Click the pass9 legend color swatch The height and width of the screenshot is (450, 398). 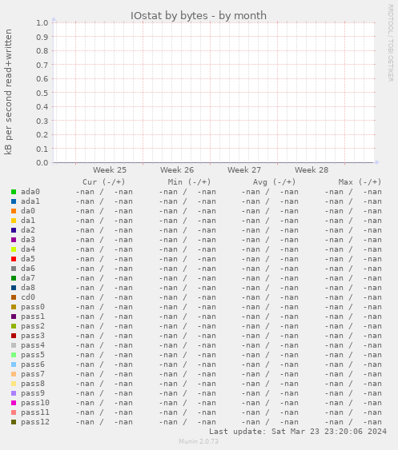pos(14,393)
